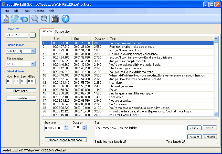Open the Options menu

[39, 11]
